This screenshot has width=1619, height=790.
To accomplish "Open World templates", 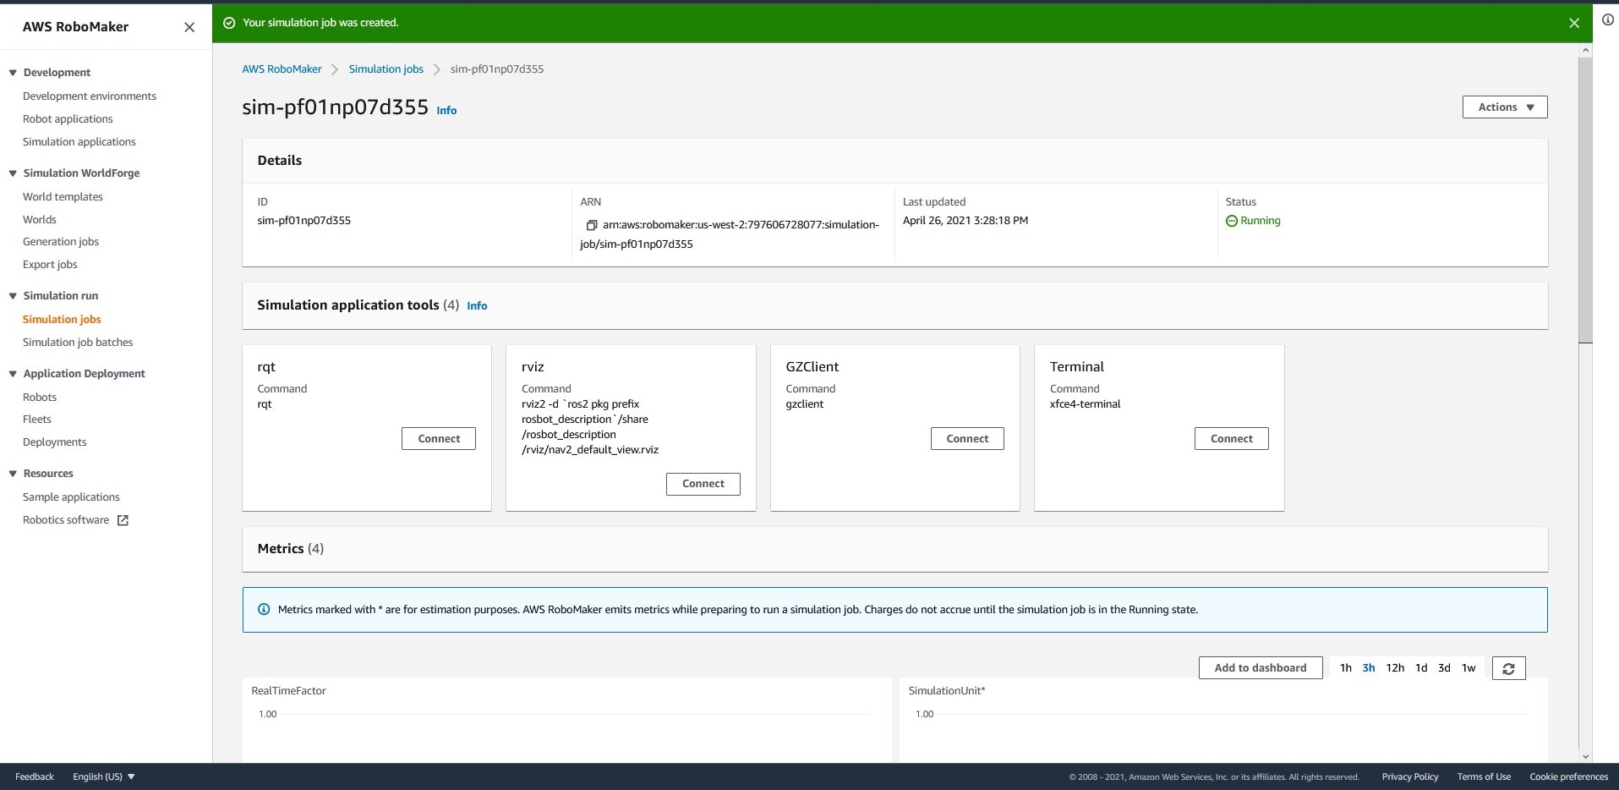I will point(63,197).
